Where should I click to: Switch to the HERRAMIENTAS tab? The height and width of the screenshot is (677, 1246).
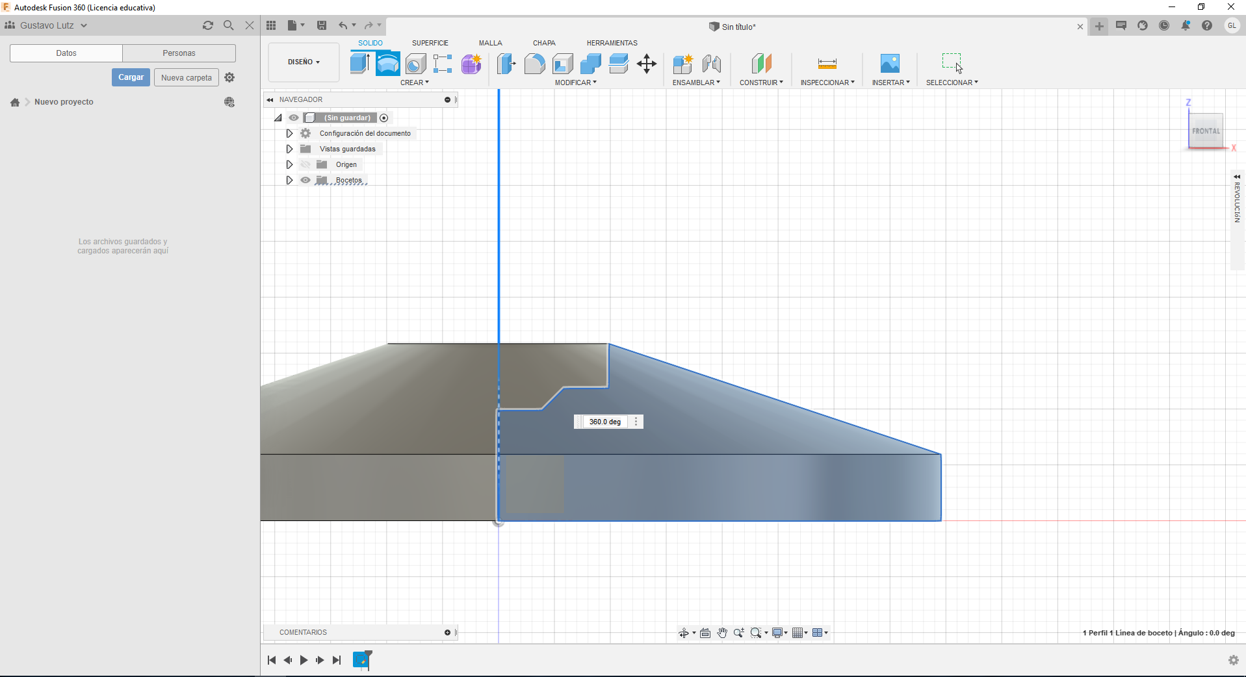(x=612, y=43)
